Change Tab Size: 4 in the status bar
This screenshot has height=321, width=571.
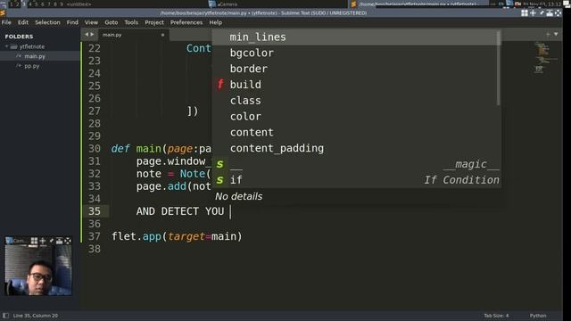pyautogui.click(x=496, y=316)
